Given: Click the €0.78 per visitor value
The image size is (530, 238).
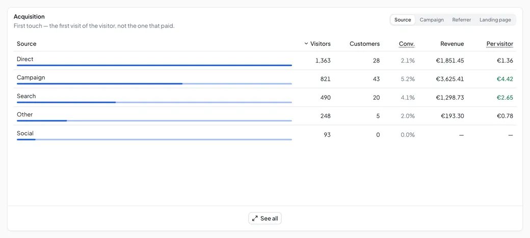Looking at the screenshot, I should [x=505, y=116].
